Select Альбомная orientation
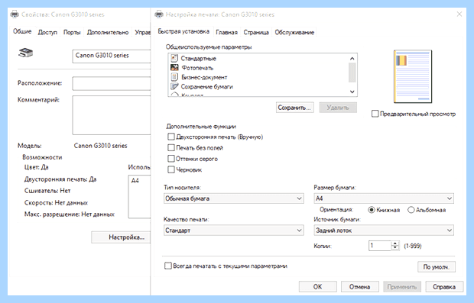474x303 pixels. [x=411, y=210]
